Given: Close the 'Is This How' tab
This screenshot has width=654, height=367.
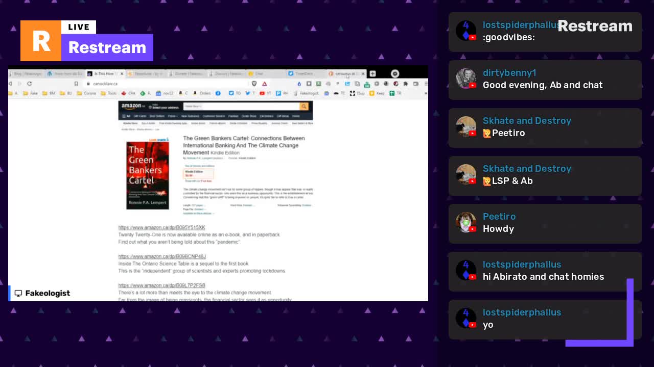Looking at the screenshot, I should (x=122, y=74).
